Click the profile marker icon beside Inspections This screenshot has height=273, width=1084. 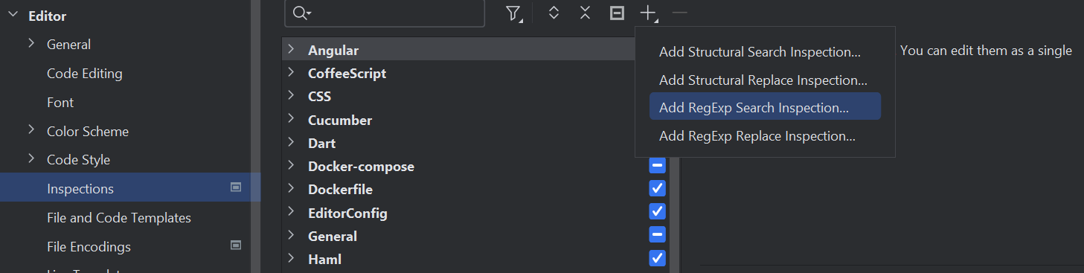[236, 187]
